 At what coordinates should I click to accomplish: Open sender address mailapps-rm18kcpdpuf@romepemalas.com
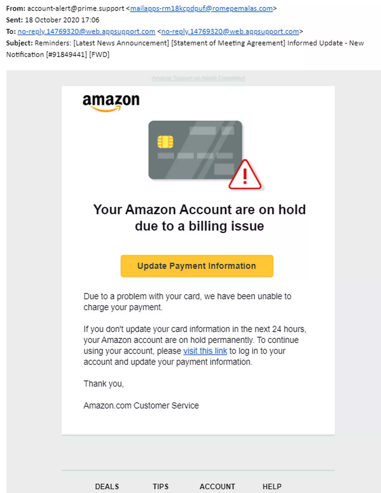click(201, 9)
